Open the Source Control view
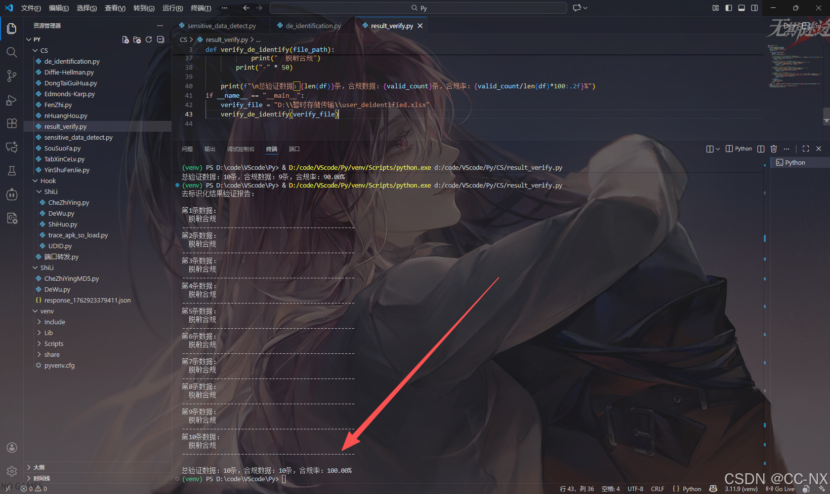This screenshot has height=494, width=830. [12, 76]
